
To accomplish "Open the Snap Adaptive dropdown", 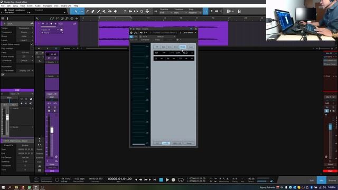I will pyautogui.click(x=195, y=13).
